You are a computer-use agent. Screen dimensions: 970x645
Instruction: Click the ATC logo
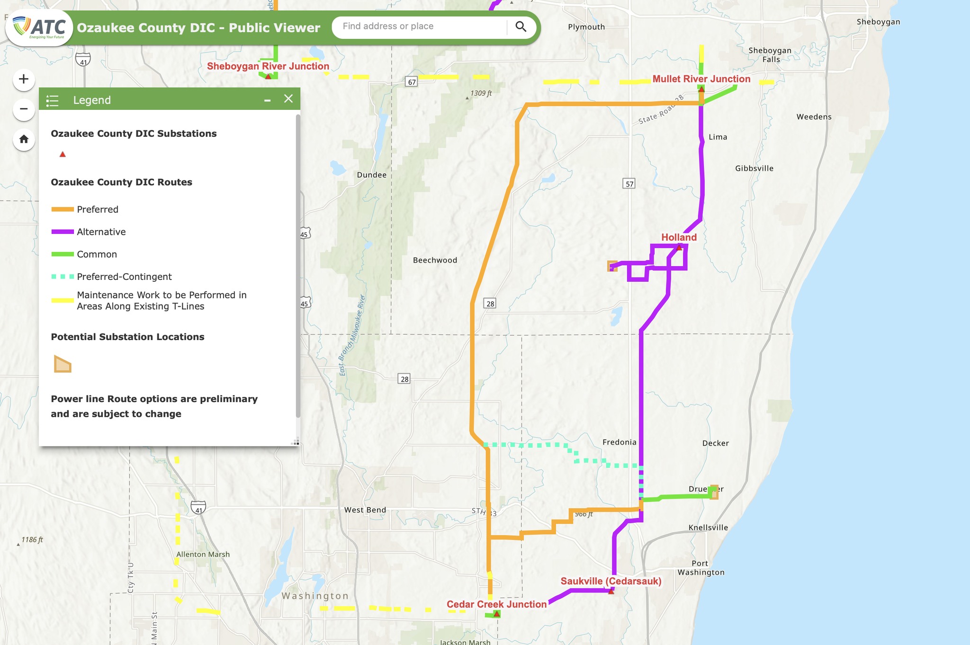[x=39, y=27]
